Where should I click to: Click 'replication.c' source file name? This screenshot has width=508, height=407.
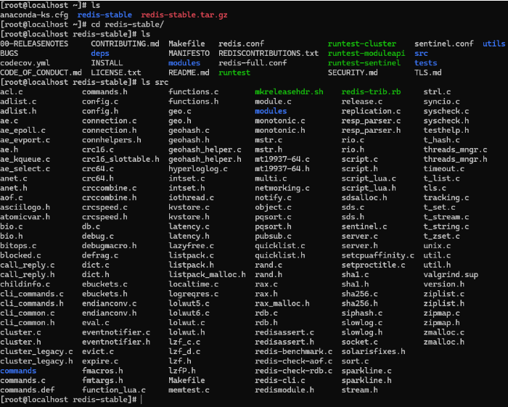click(x=371, y=111)
